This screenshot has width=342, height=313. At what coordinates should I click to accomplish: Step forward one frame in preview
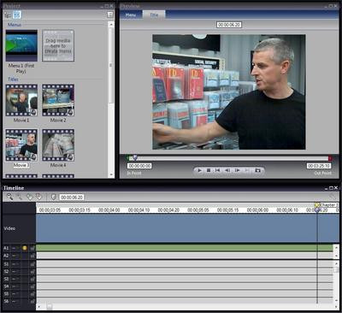pos(237,170)
